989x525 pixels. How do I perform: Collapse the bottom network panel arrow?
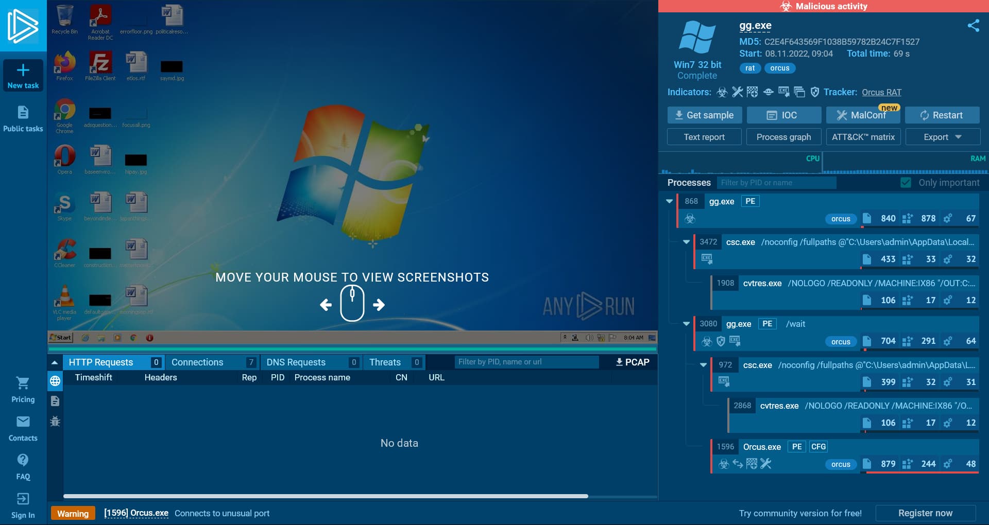pos(55,362)
